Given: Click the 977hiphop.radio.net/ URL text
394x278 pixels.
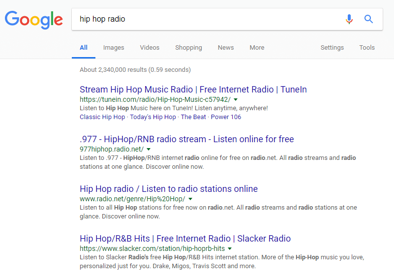Looking at the screenshot, I should 112,149.
